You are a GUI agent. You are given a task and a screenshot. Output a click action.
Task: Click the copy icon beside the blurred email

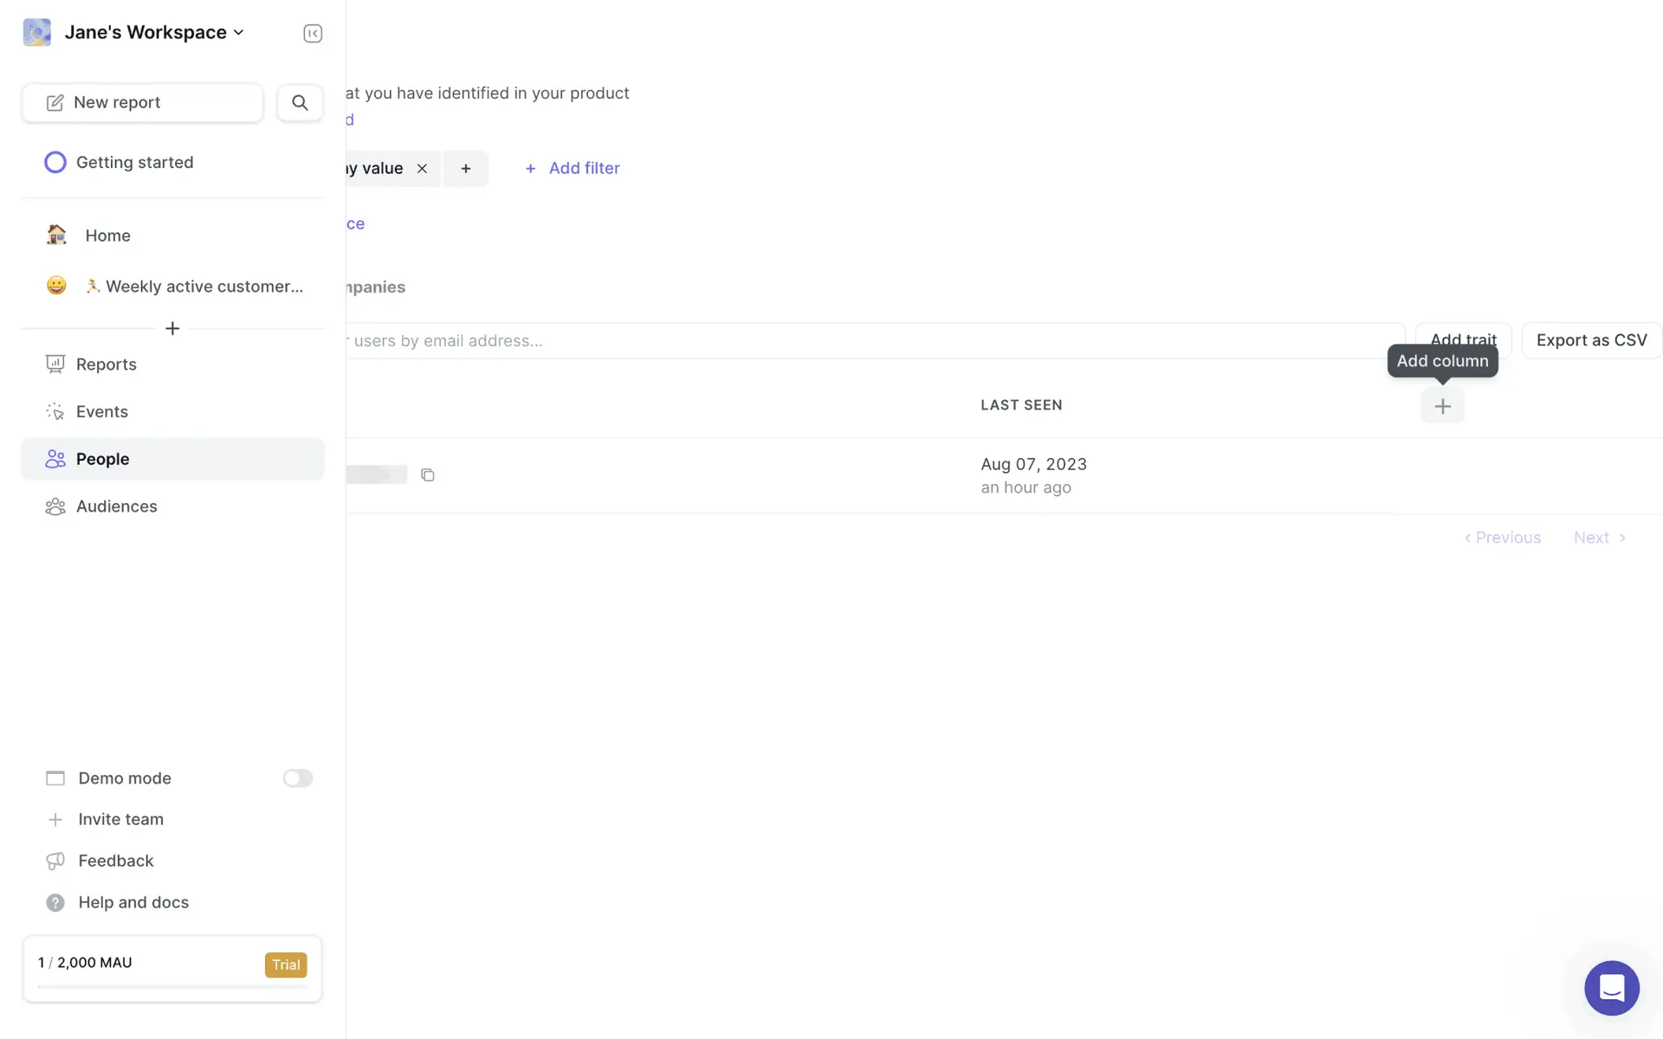(427, 474)
